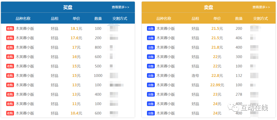Tap 收购 badge on 13元 row with quantity 400
Viewport: 277px width, 120px height.
coord(10,94)
